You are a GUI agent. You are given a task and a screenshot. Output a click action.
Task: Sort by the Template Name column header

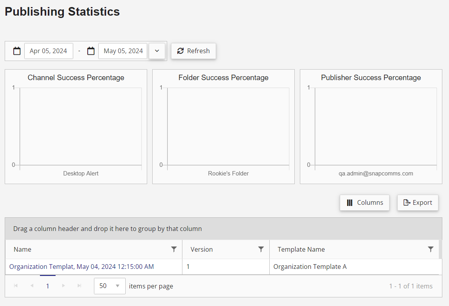pos(301,249)
